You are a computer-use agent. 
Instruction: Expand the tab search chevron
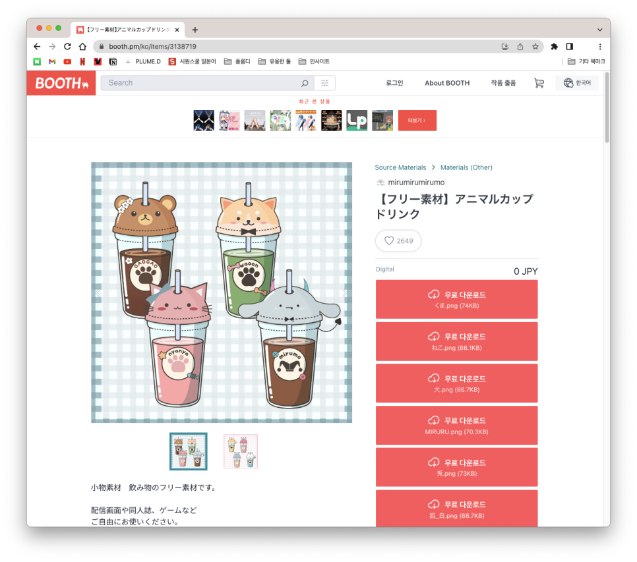pyautogui.click(x=599, y=30)
